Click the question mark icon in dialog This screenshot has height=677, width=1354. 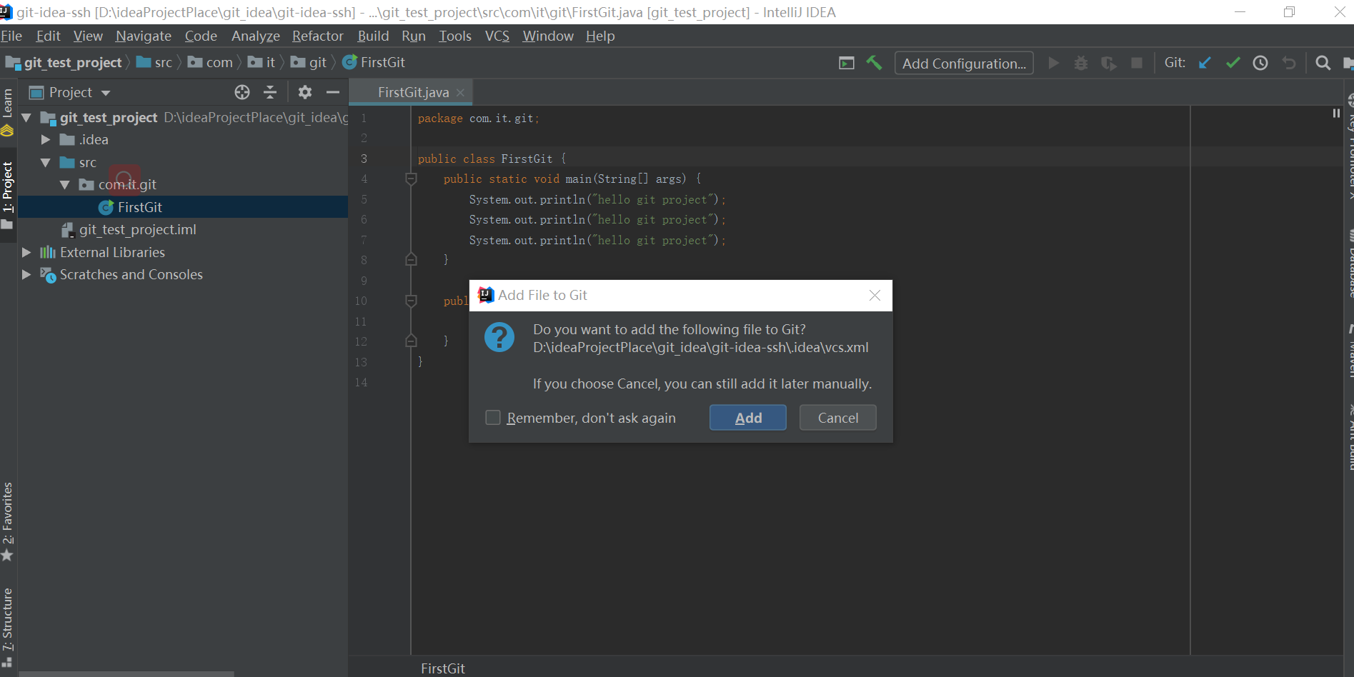(x=499, y=337)
